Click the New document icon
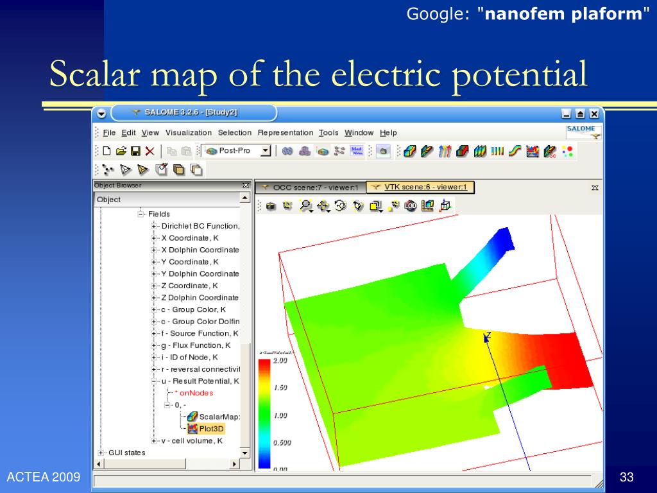657x493 pixels. 107,151
